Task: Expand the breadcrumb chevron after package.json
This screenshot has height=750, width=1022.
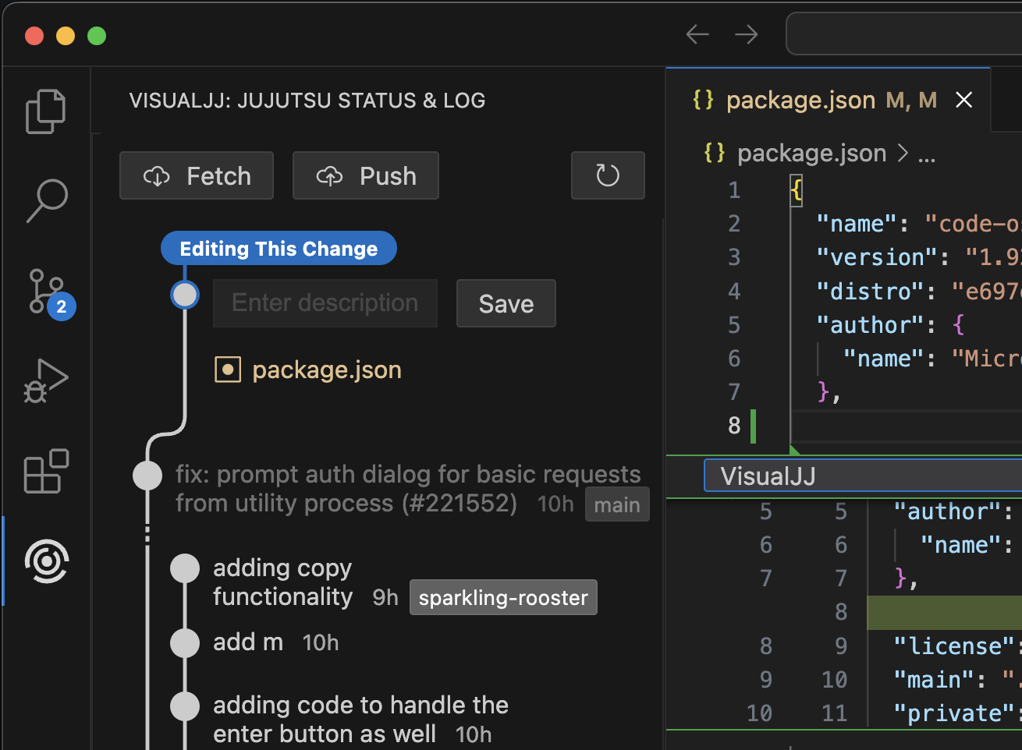Action: (903, 154)
